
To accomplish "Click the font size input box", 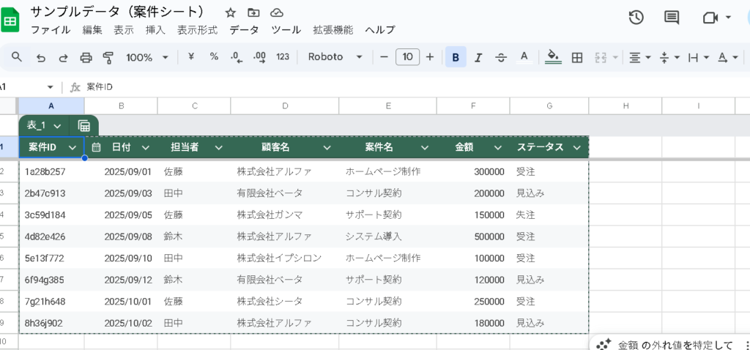I will [x=407, y=57].
